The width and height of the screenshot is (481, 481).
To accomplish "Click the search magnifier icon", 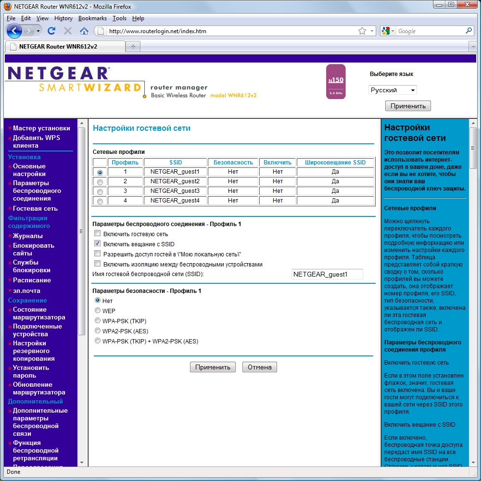I will 468,31.
